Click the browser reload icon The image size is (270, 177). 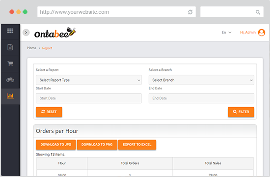point(190,12)
